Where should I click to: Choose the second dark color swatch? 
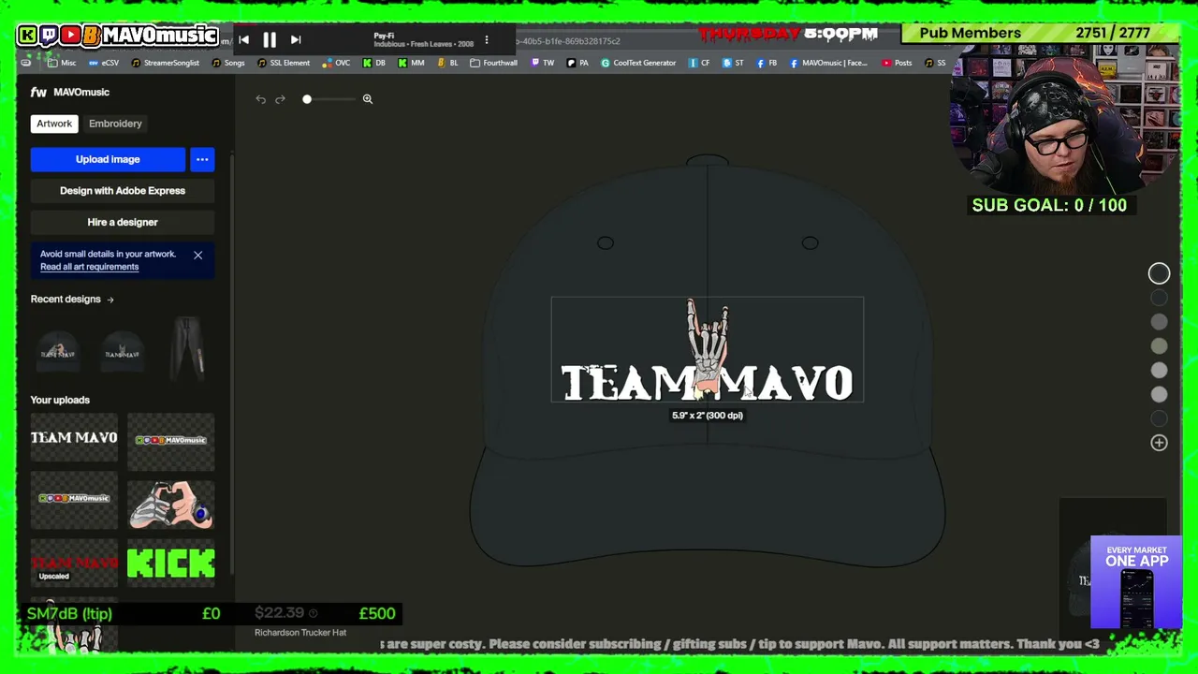point(1159,298)
